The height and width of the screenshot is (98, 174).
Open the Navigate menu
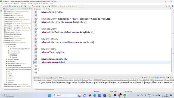(x=24, y=4)
